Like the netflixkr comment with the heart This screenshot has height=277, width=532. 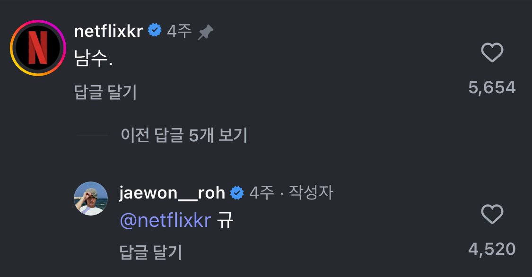coord(492,53)
